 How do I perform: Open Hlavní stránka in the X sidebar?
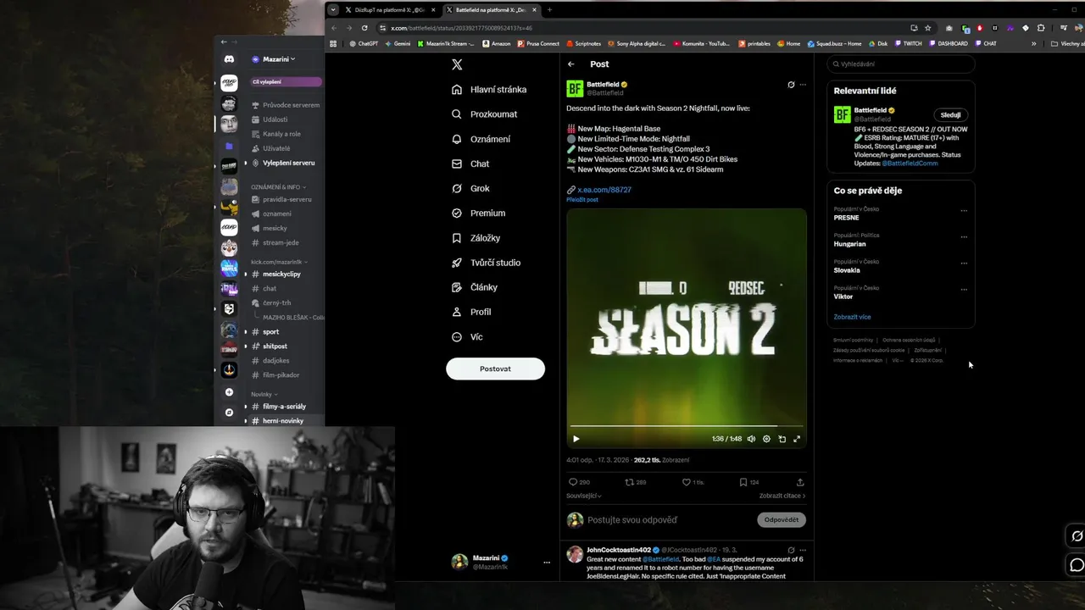(489, 89)
